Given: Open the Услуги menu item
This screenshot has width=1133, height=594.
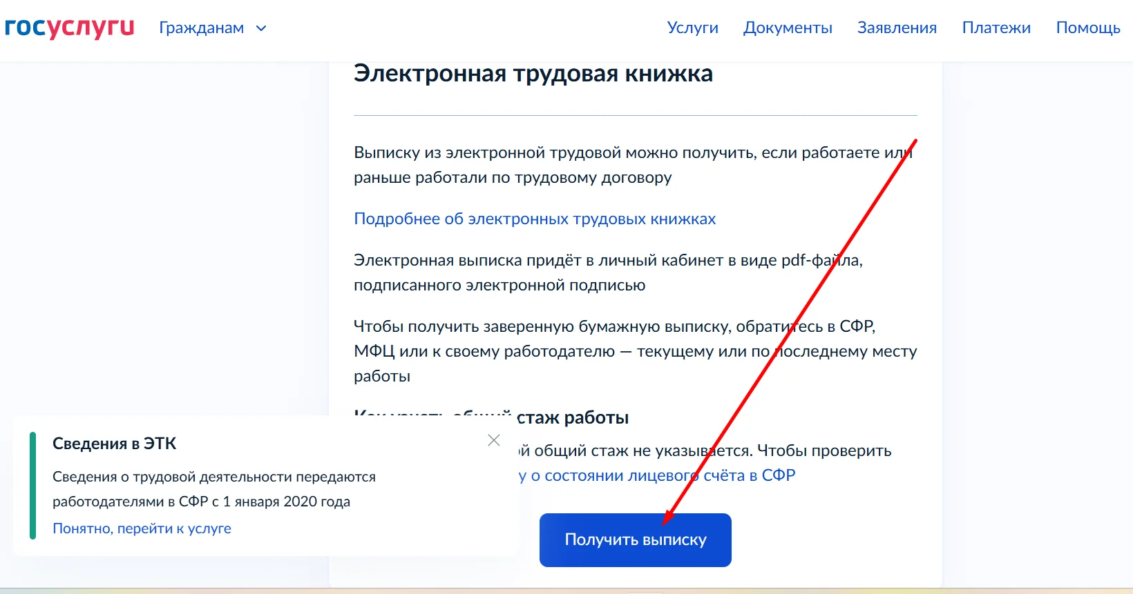Looking at the screenshot, I should [692, 28].
